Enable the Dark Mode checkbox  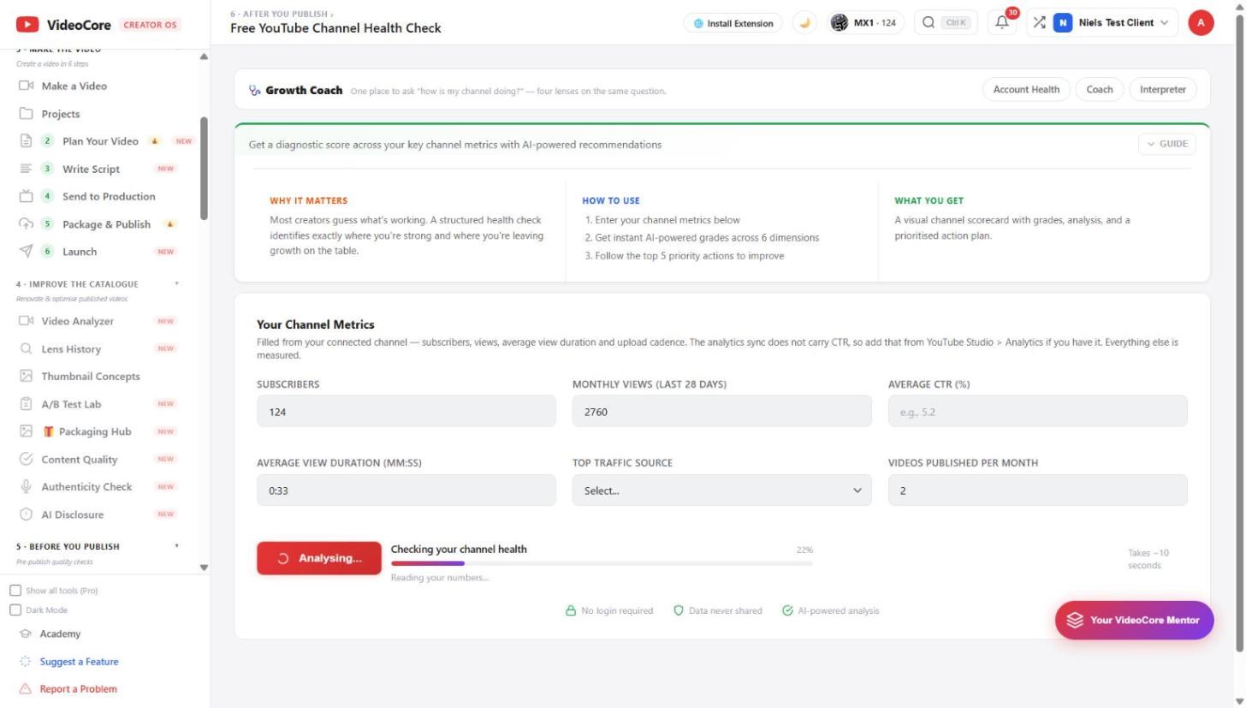point(15,610)
